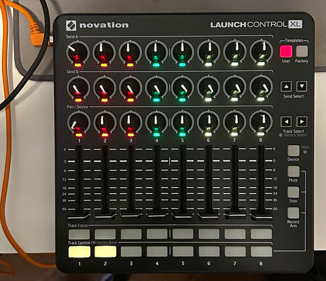Tap the Track Select right arrow
This screenshot has width=326, height=281.
coord(302,122)
